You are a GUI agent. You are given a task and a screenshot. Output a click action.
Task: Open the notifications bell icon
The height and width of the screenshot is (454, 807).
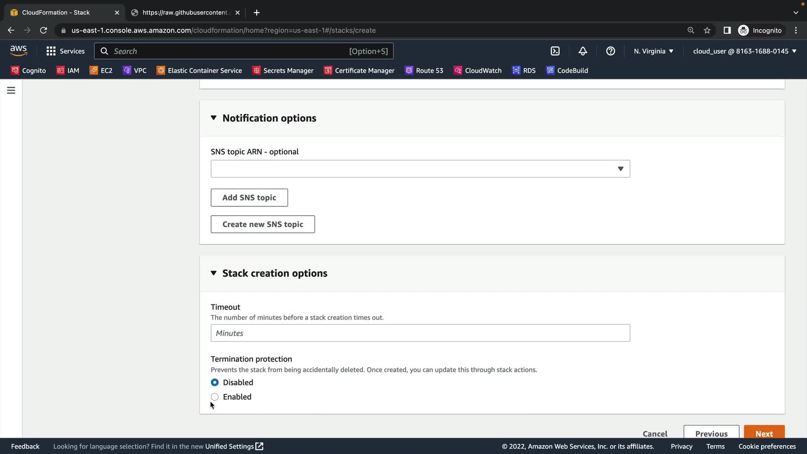pos(583,51)
